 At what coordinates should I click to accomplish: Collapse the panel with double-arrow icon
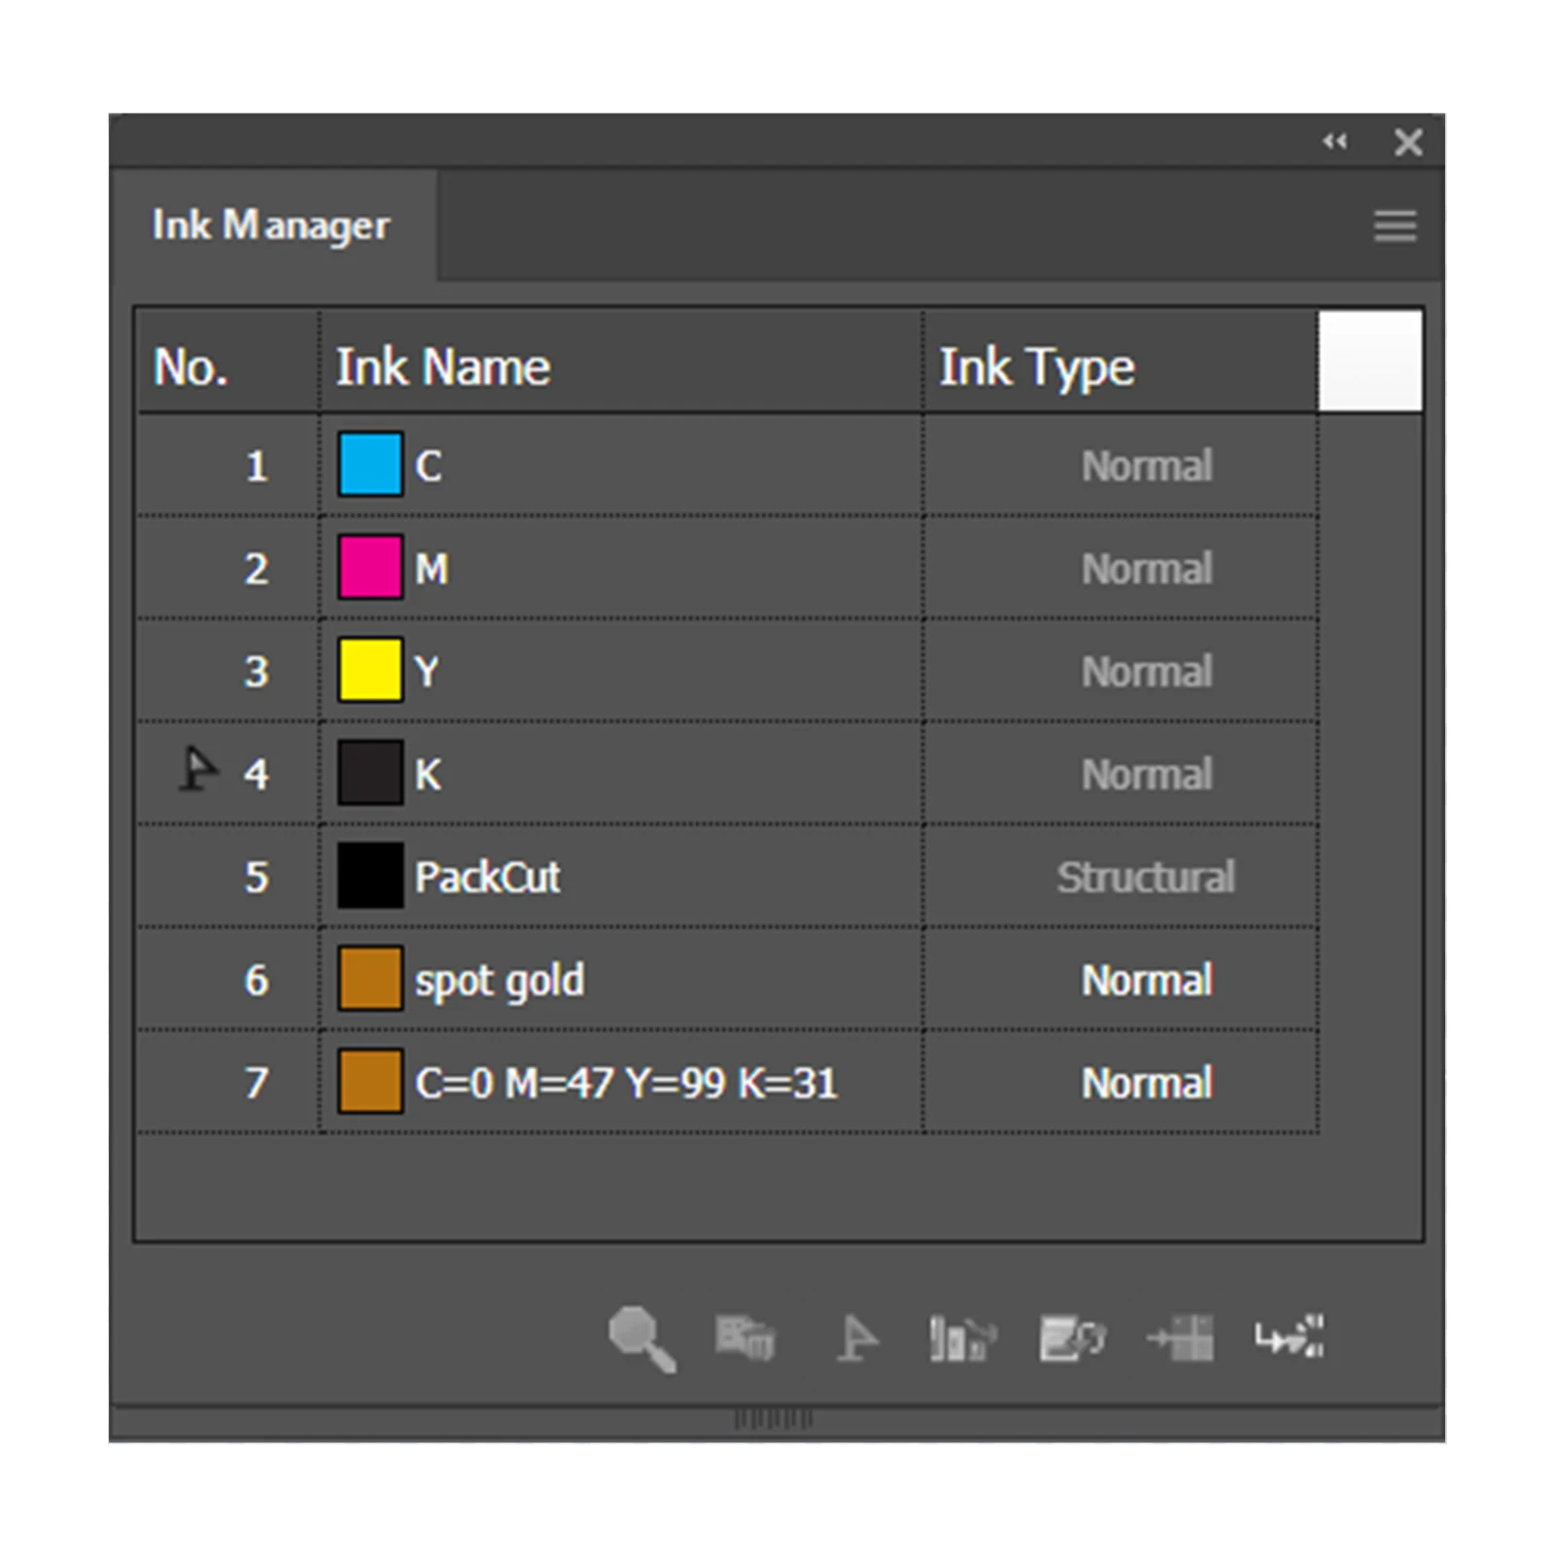(1335, 142)
